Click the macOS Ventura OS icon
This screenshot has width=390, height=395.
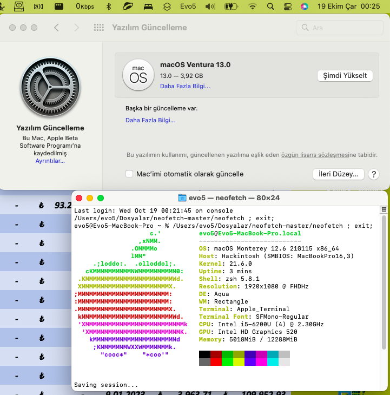click(135, 75)
